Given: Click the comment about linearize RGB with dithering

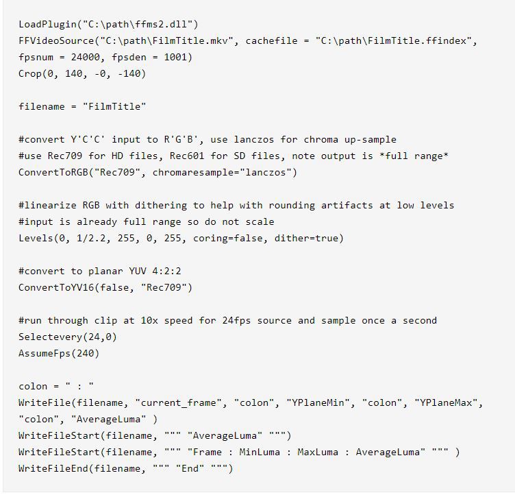Looking at the screenshot, I should 236,205.
